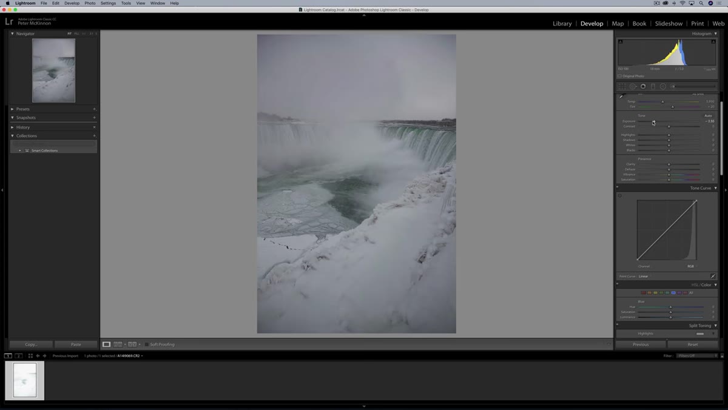Screen dimensions: 728x410
Task: Select the Graduated Filter tool icon
Action: [x=653, y=86]
